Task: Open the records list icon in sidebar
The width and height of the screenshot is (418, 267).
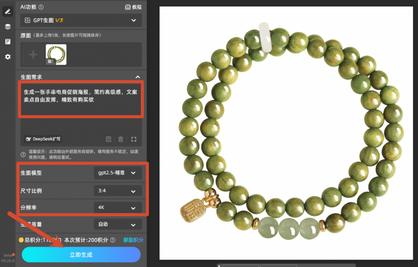Action: tap(8, 42)
